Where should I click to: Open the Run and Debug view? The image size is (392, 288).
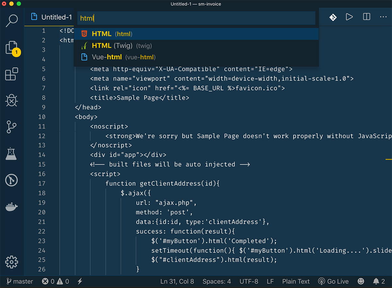tap(12, 100)
